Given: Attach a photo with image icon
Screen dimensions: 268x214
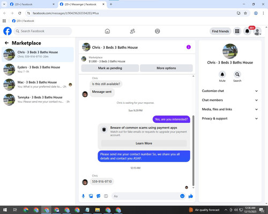Looking at the screenshot, I should [x=91, y=196].
